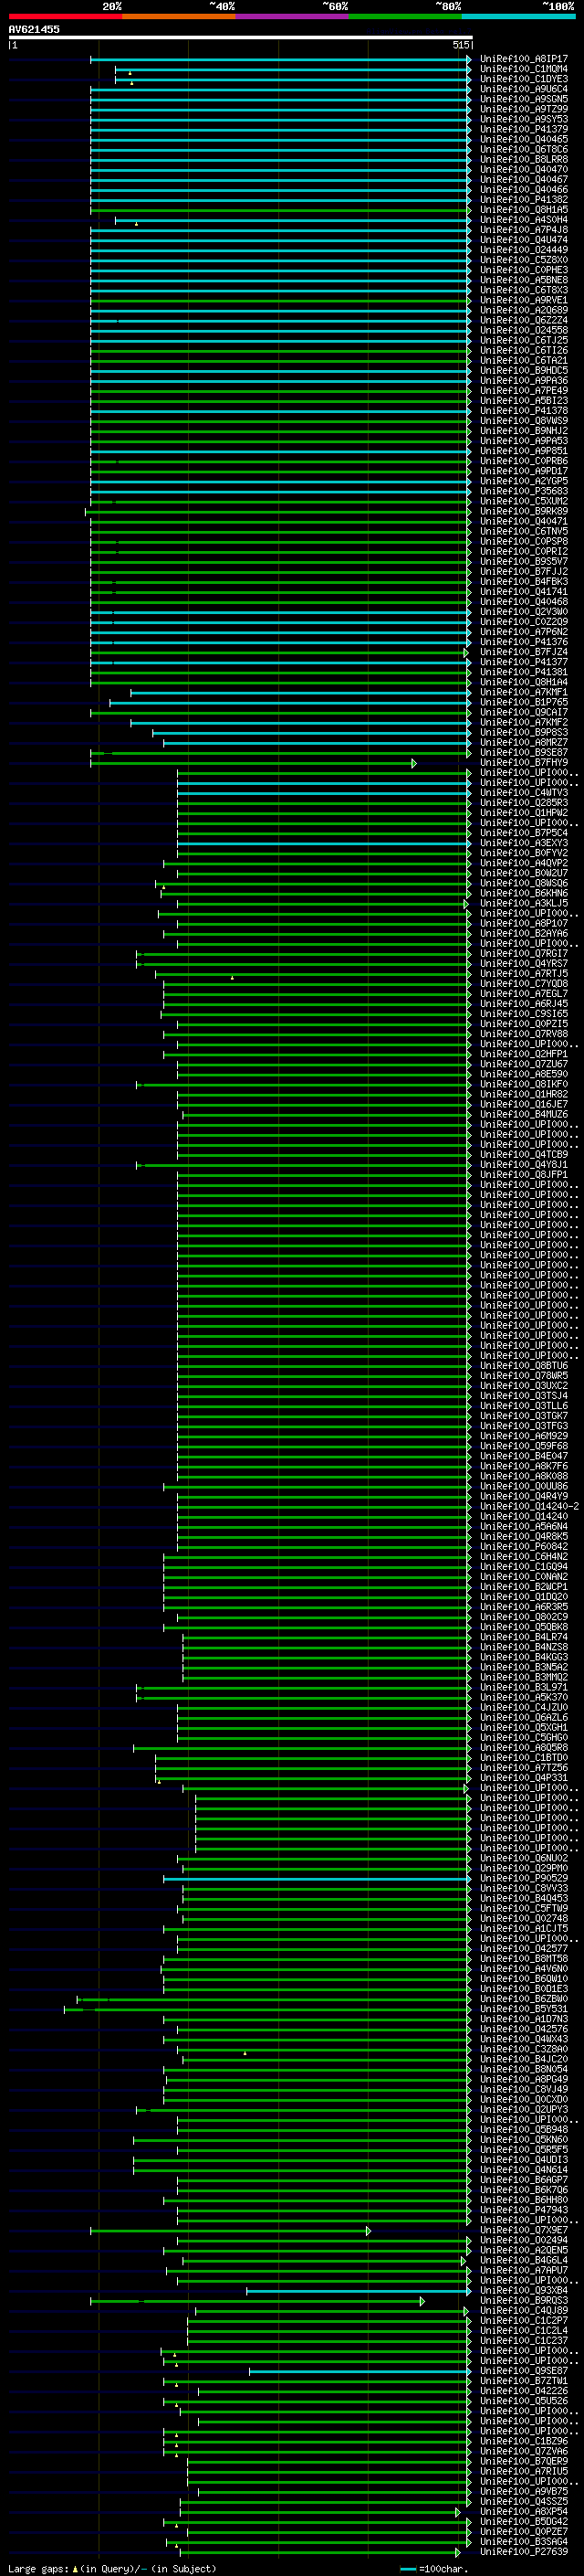The image size is (584, 2576).
Task: Open hit UniRef100_B1P765
Action: (x=523, y=702)
